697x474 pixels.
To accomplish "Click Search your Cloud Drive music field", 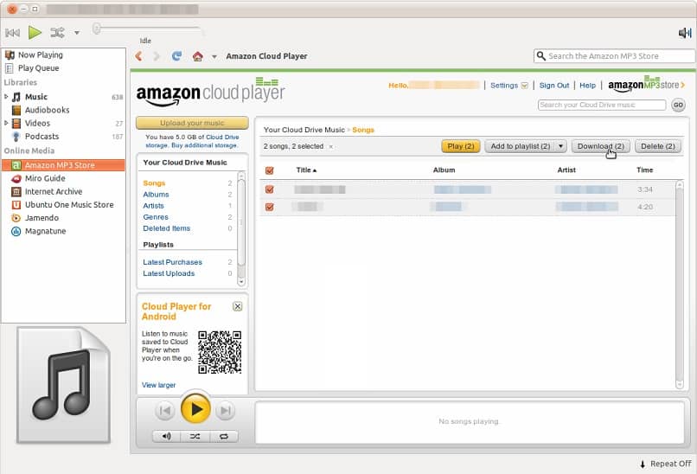I will tap(602, 105).
